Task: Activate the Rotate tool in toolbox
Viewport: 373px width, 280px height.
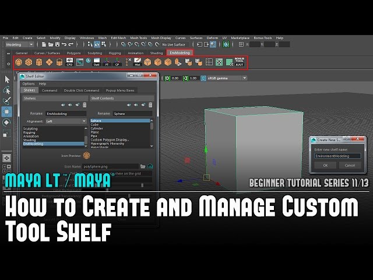Action: pyautogui.click(x=6, y=123)
